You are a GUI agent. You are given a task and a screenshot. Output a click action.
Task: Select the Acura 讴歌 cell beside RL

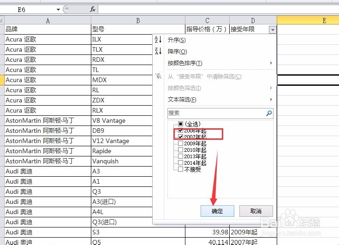click(48, 90)
